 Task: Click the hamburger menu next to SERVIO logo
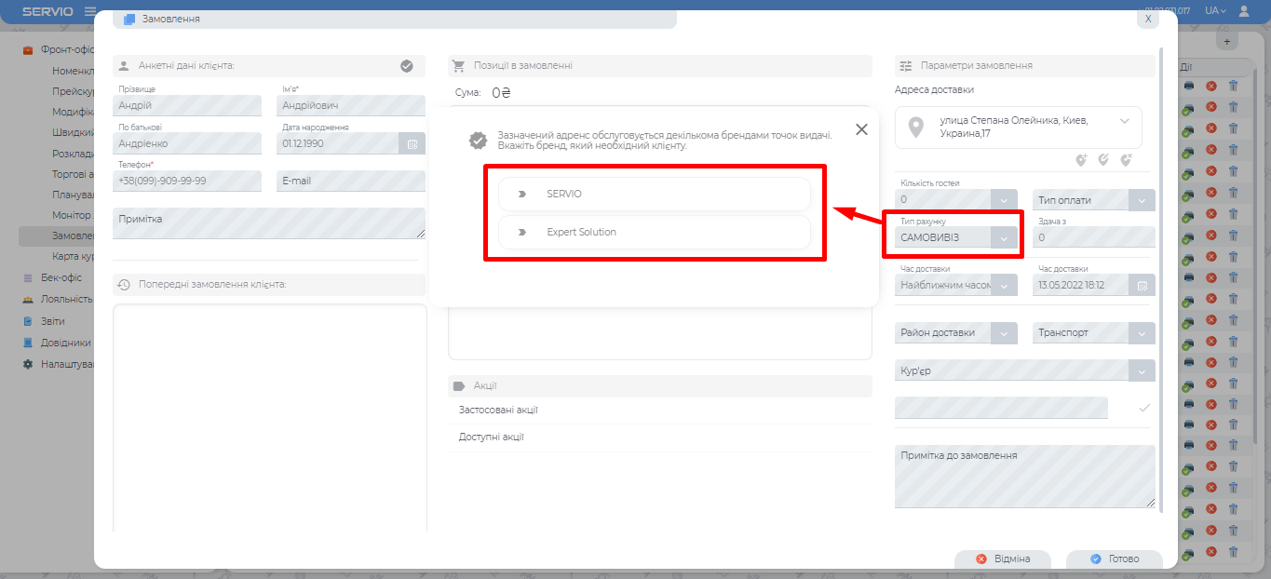90,11
